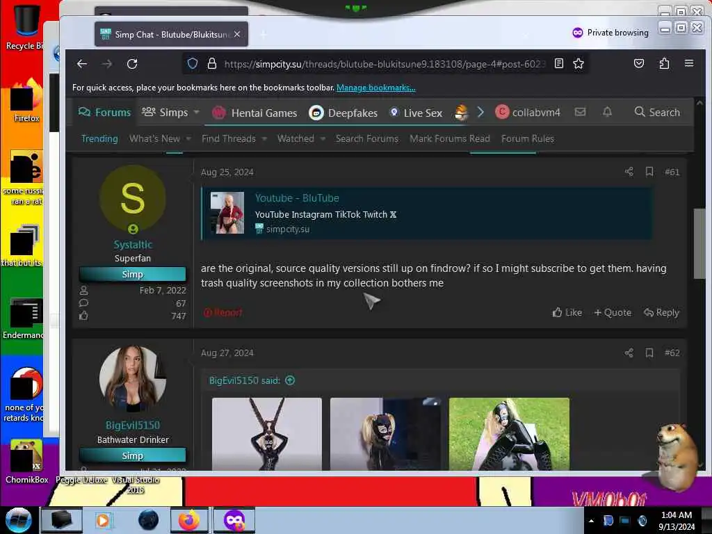Open the Forum Rules link
The image size is (712, 534).
[528, 138]
